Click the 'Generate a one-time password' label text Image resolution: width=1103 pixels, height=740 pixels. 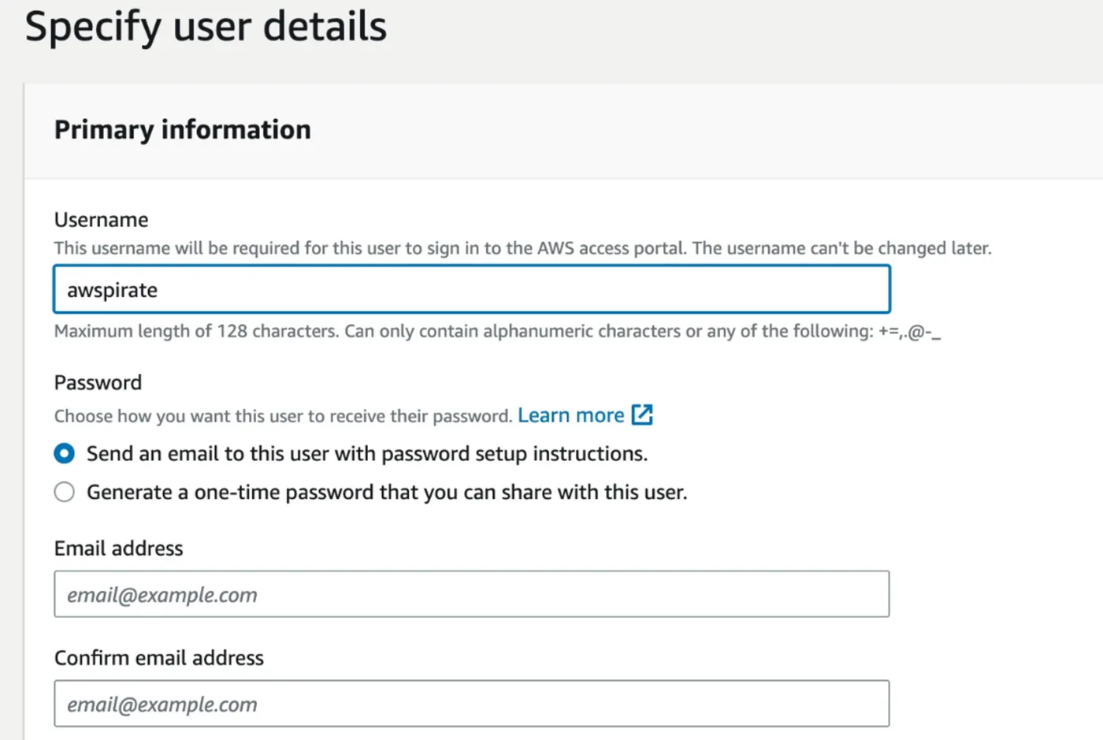[387, 493]
